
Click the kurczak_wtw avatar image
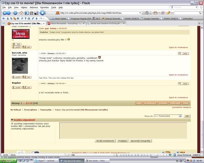(20, 66)
